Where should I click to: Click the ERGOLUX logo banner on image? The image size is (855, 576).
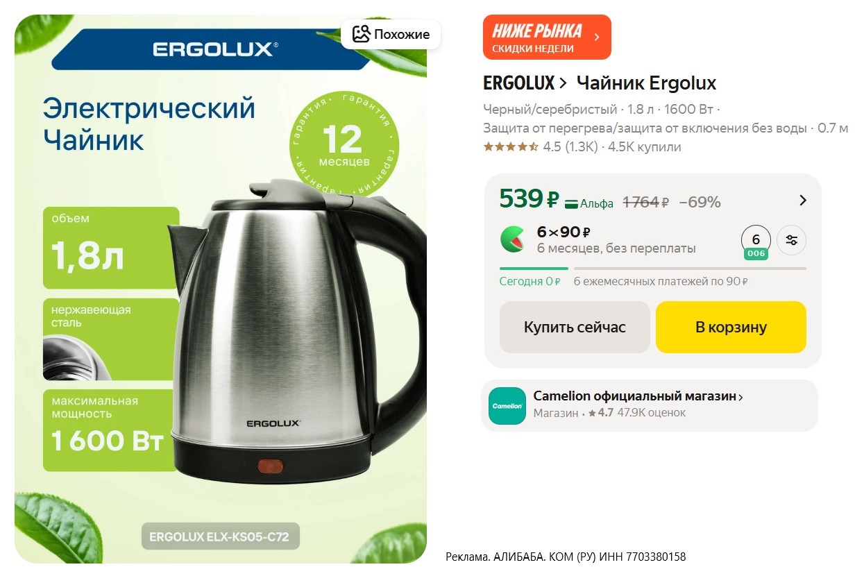click(215, 49)
